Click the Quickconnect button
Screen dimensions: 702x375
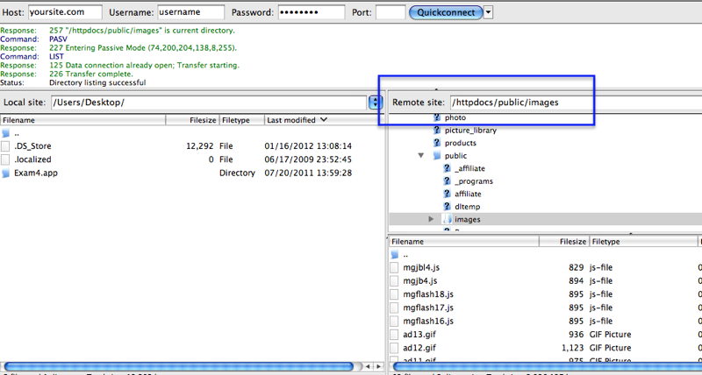tap(446, 12)
